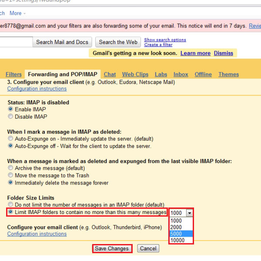
Task: Click the Search the Web button
Action: [x=118, y=42]
